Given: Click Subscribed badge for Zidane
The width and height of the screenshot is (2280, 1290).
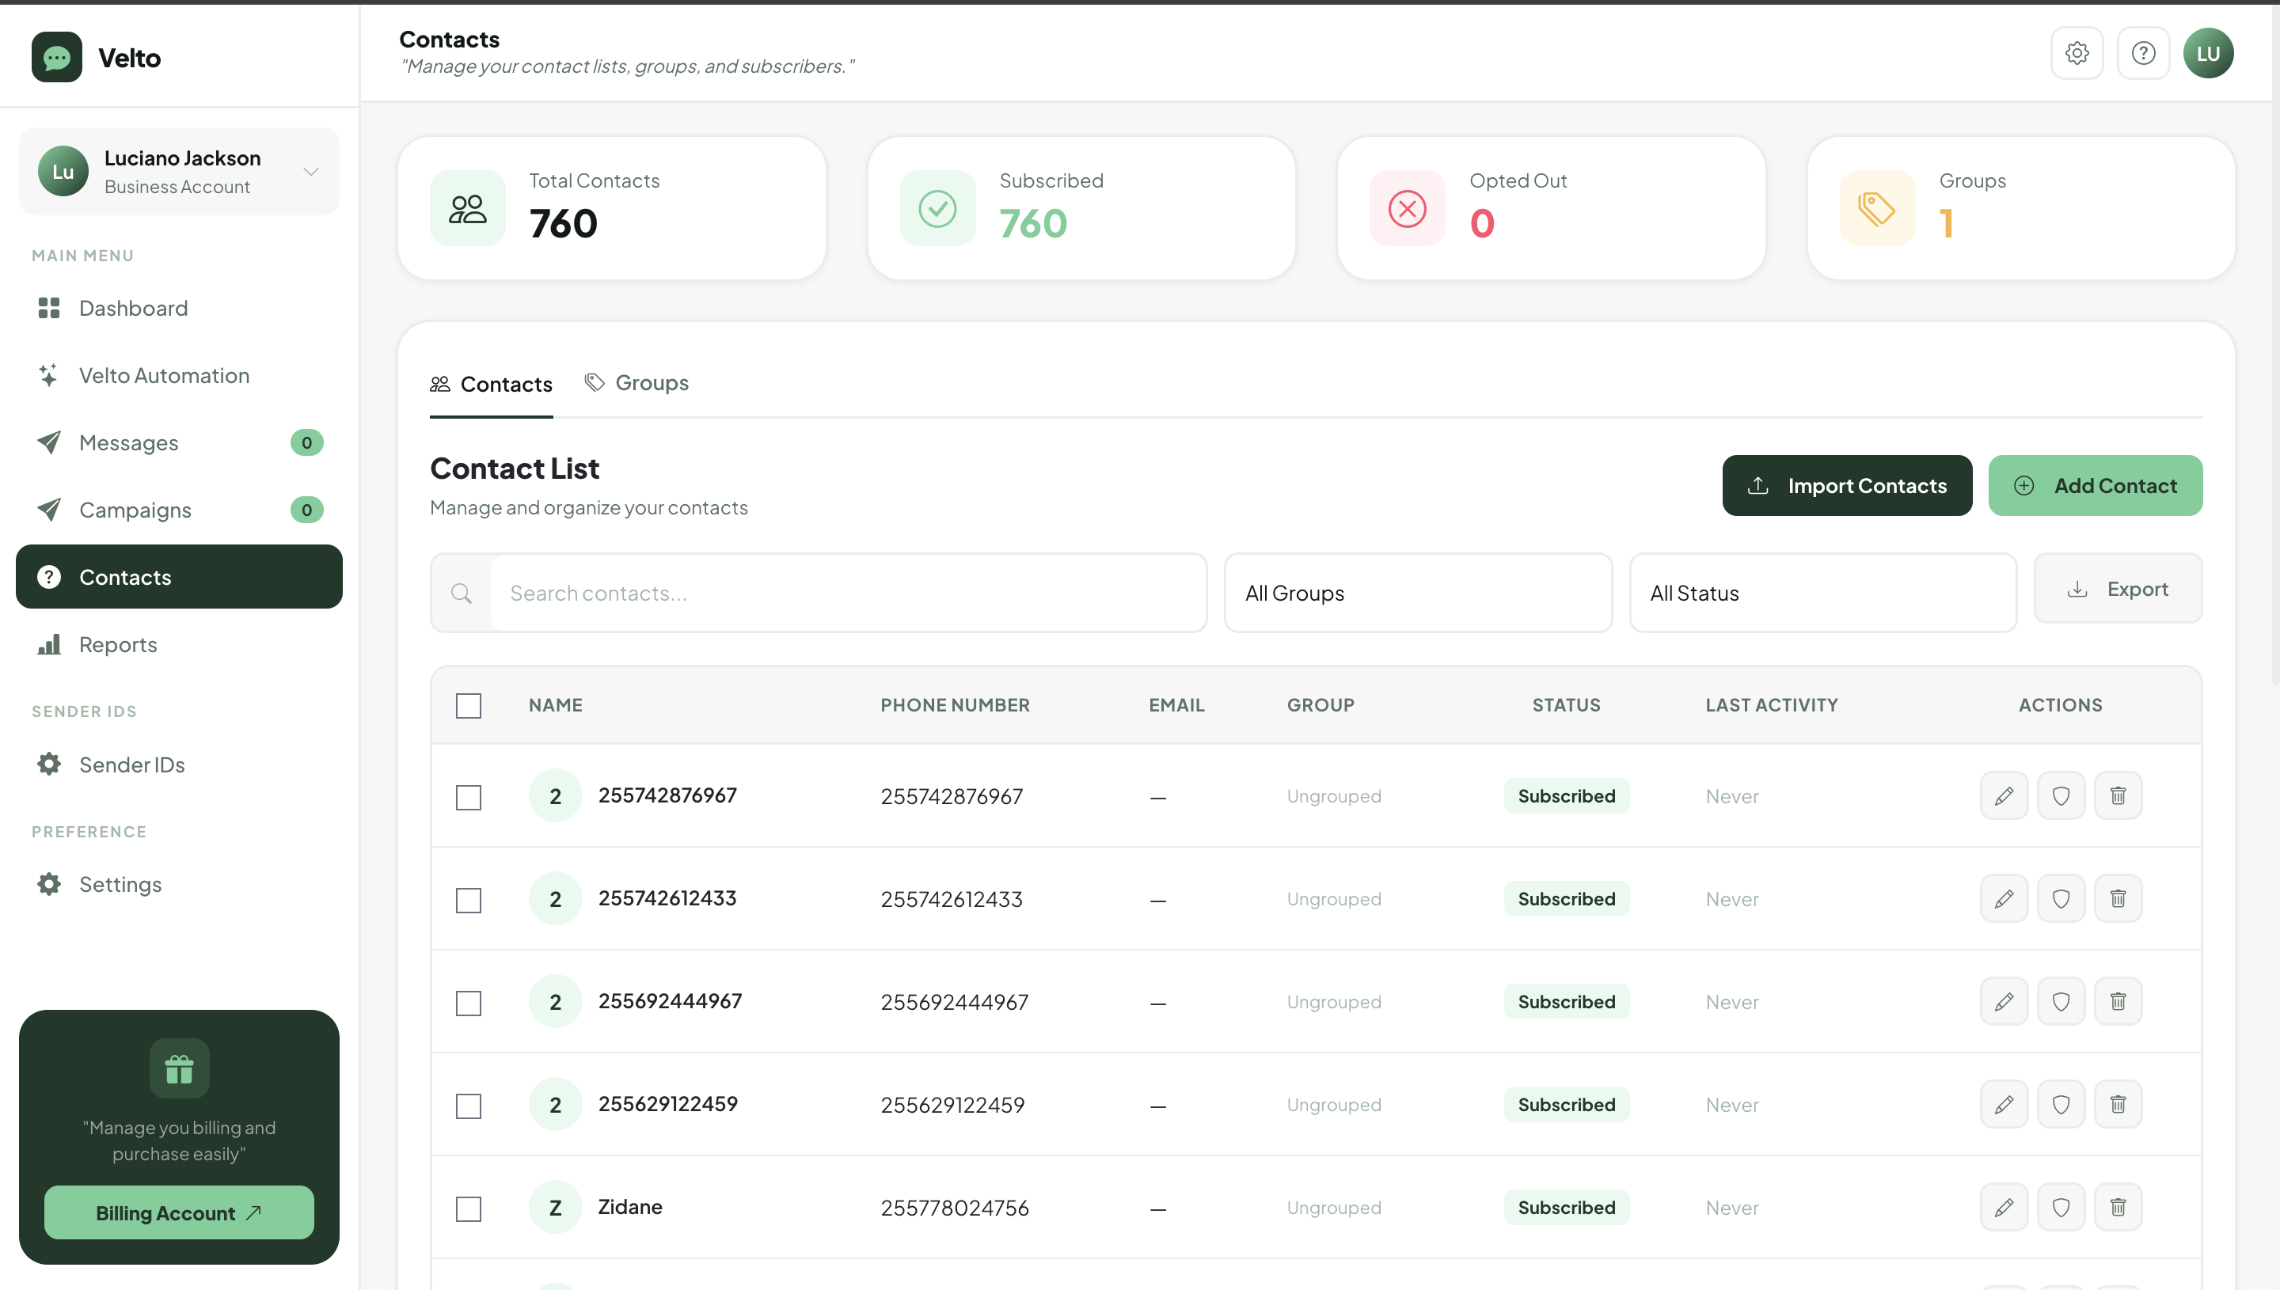Looking at the screenshot, I should point(1566,1207).
